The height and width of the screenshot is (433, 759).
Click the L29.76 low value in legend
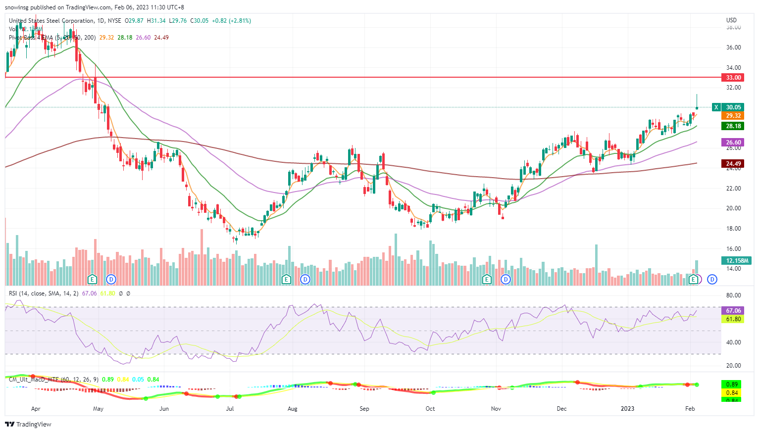(x=178, y=21)
